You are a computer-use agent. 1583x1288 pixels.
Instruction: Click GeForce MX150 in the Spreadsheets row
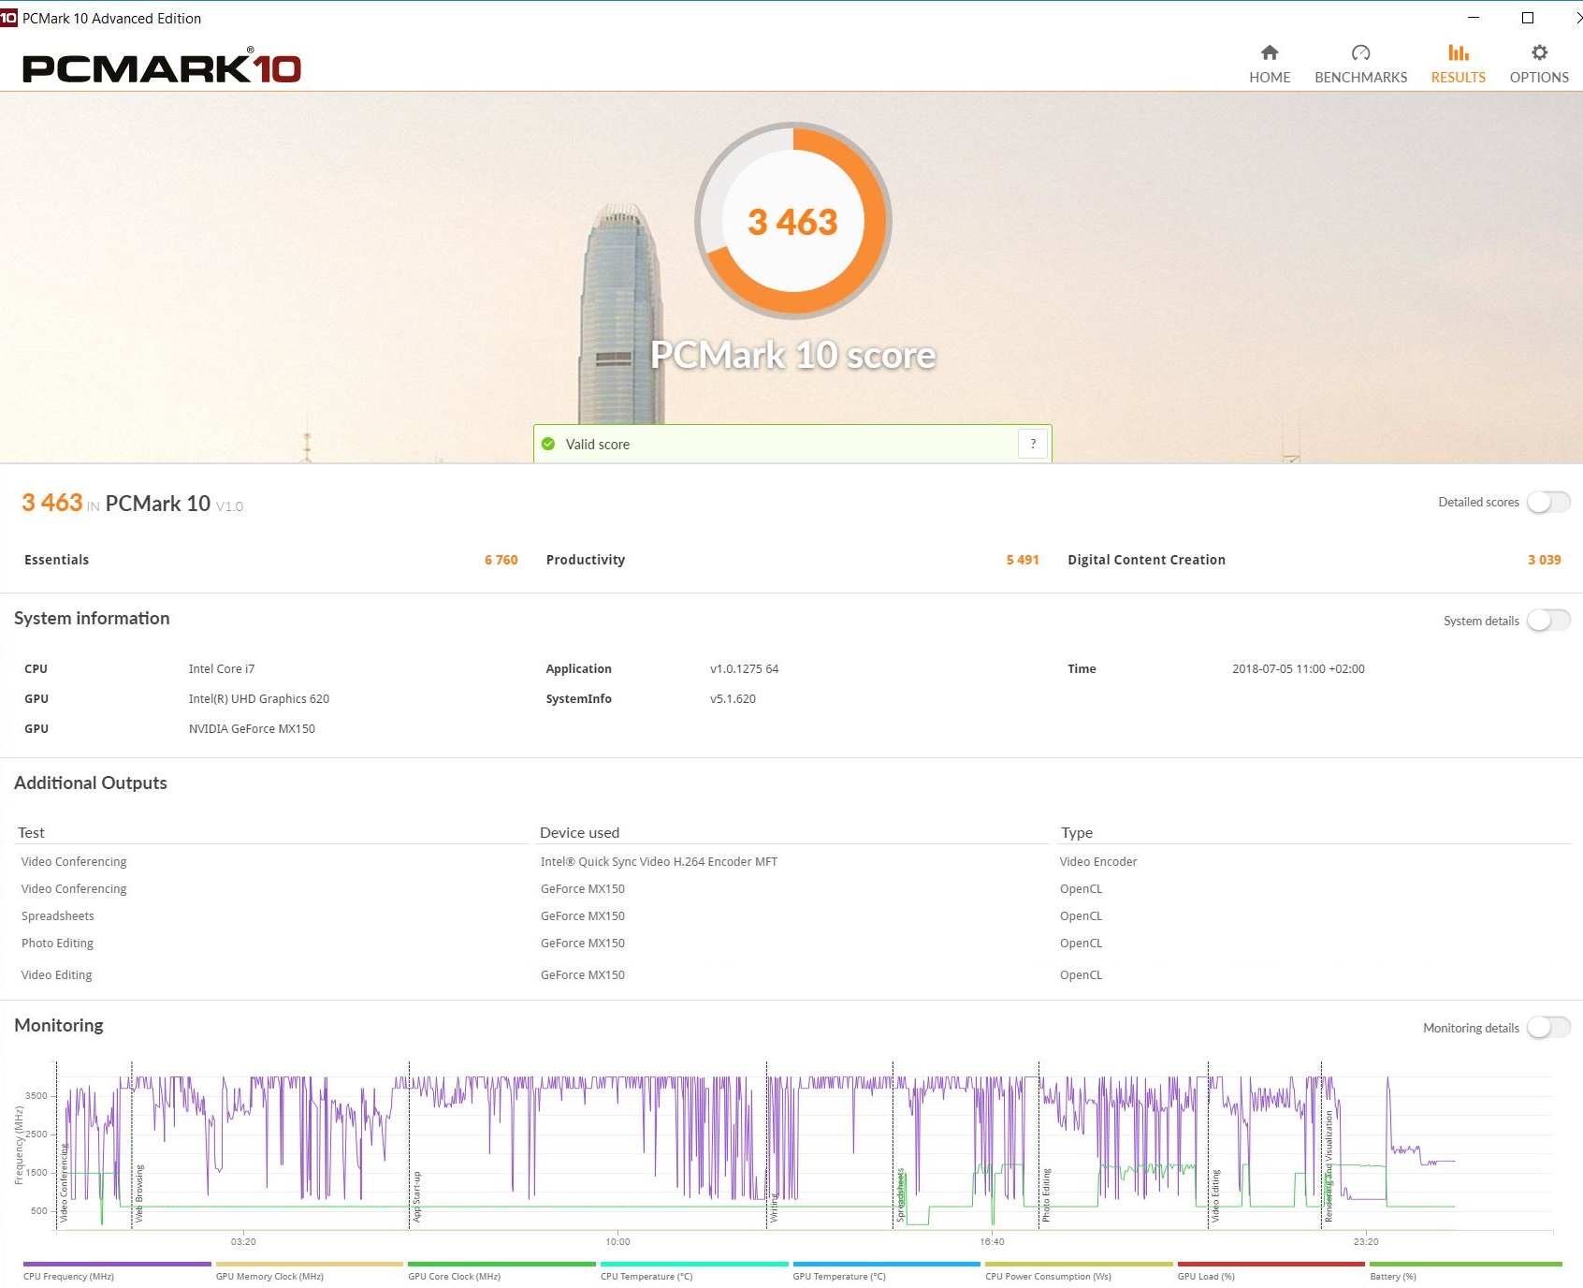click(x=582, y=916)
